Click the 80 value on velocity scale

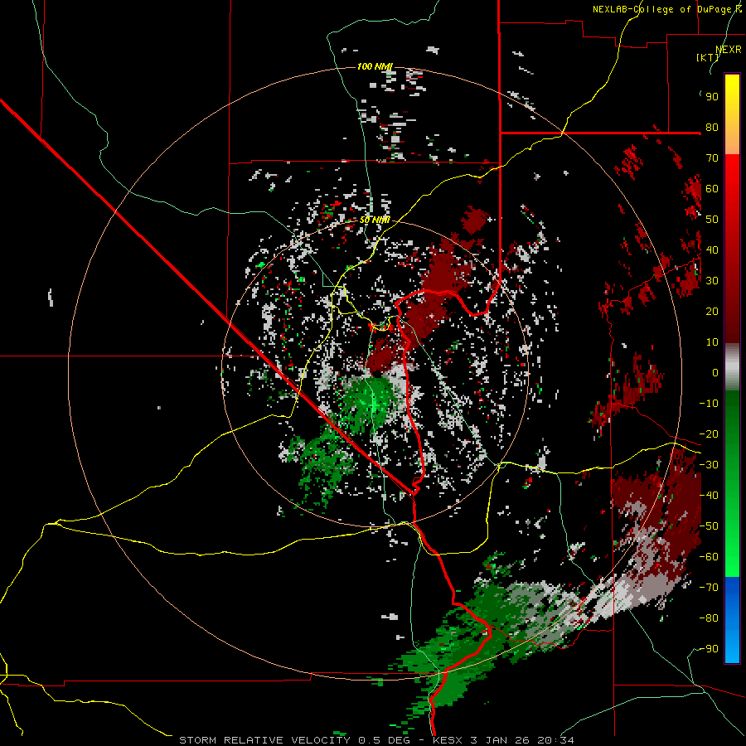[712, 128]
